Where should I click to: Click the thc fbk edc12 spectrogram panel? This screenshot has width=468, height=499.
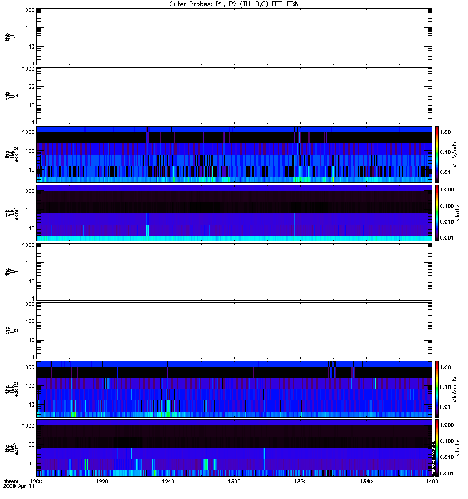[x=235, y=389]
